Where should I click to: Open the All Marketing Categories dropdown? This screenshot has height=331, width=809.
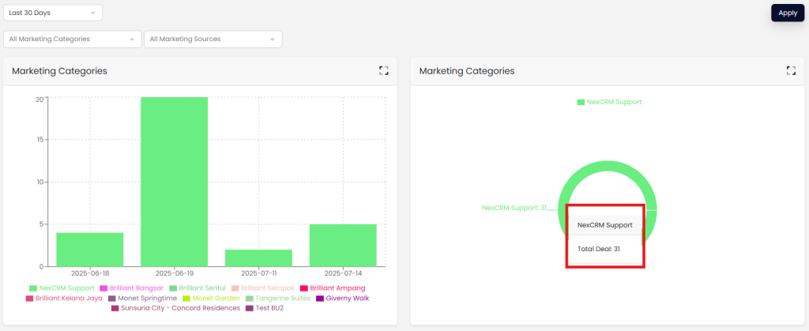click(73, 39)
